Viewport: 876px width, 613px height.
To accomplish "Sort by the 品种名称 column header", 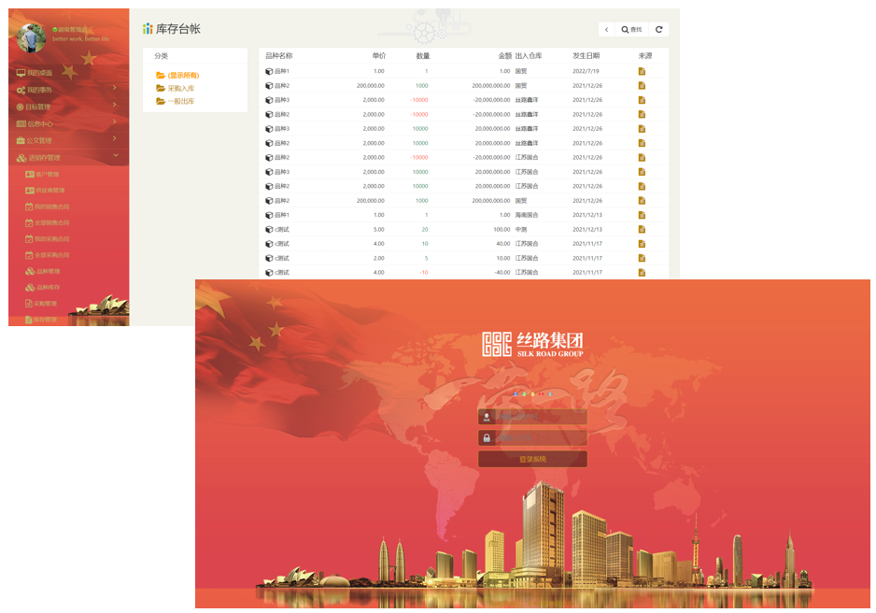I will 279,56.
